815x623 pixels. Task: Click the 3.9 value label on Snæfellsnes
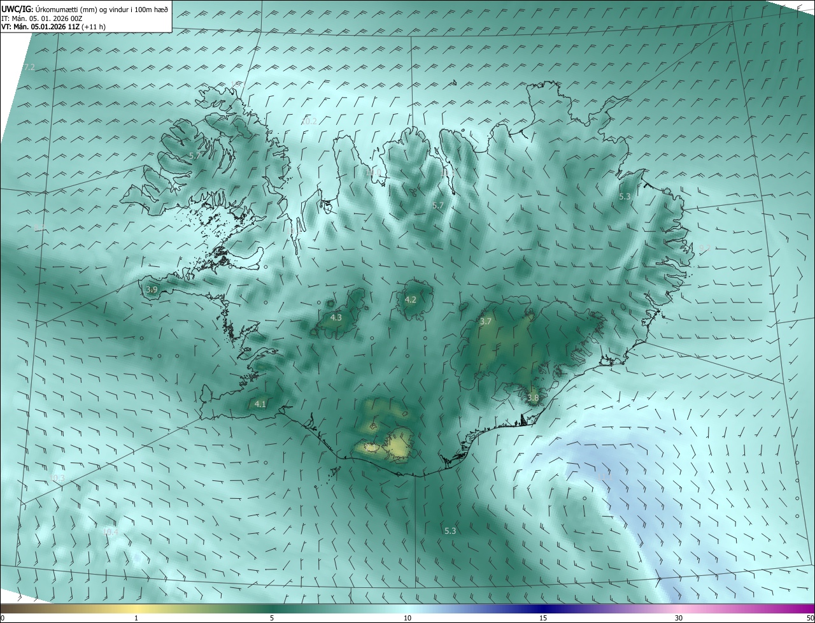tap(152, 290)
